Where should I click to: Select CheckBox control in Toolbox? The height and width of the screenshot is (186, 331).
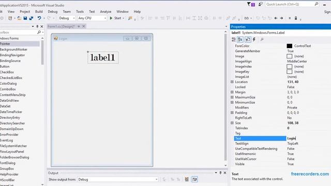pyautogui.click(x=7, y=72)
